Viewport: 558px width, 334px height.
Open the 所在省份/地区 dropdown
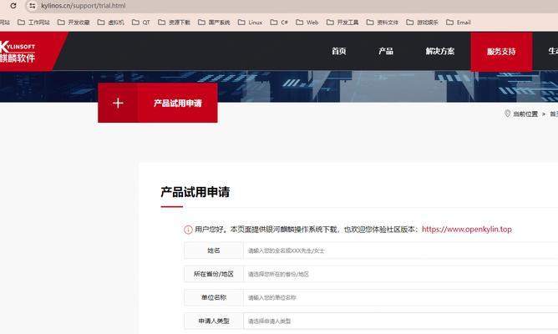(x=400, y=274)
